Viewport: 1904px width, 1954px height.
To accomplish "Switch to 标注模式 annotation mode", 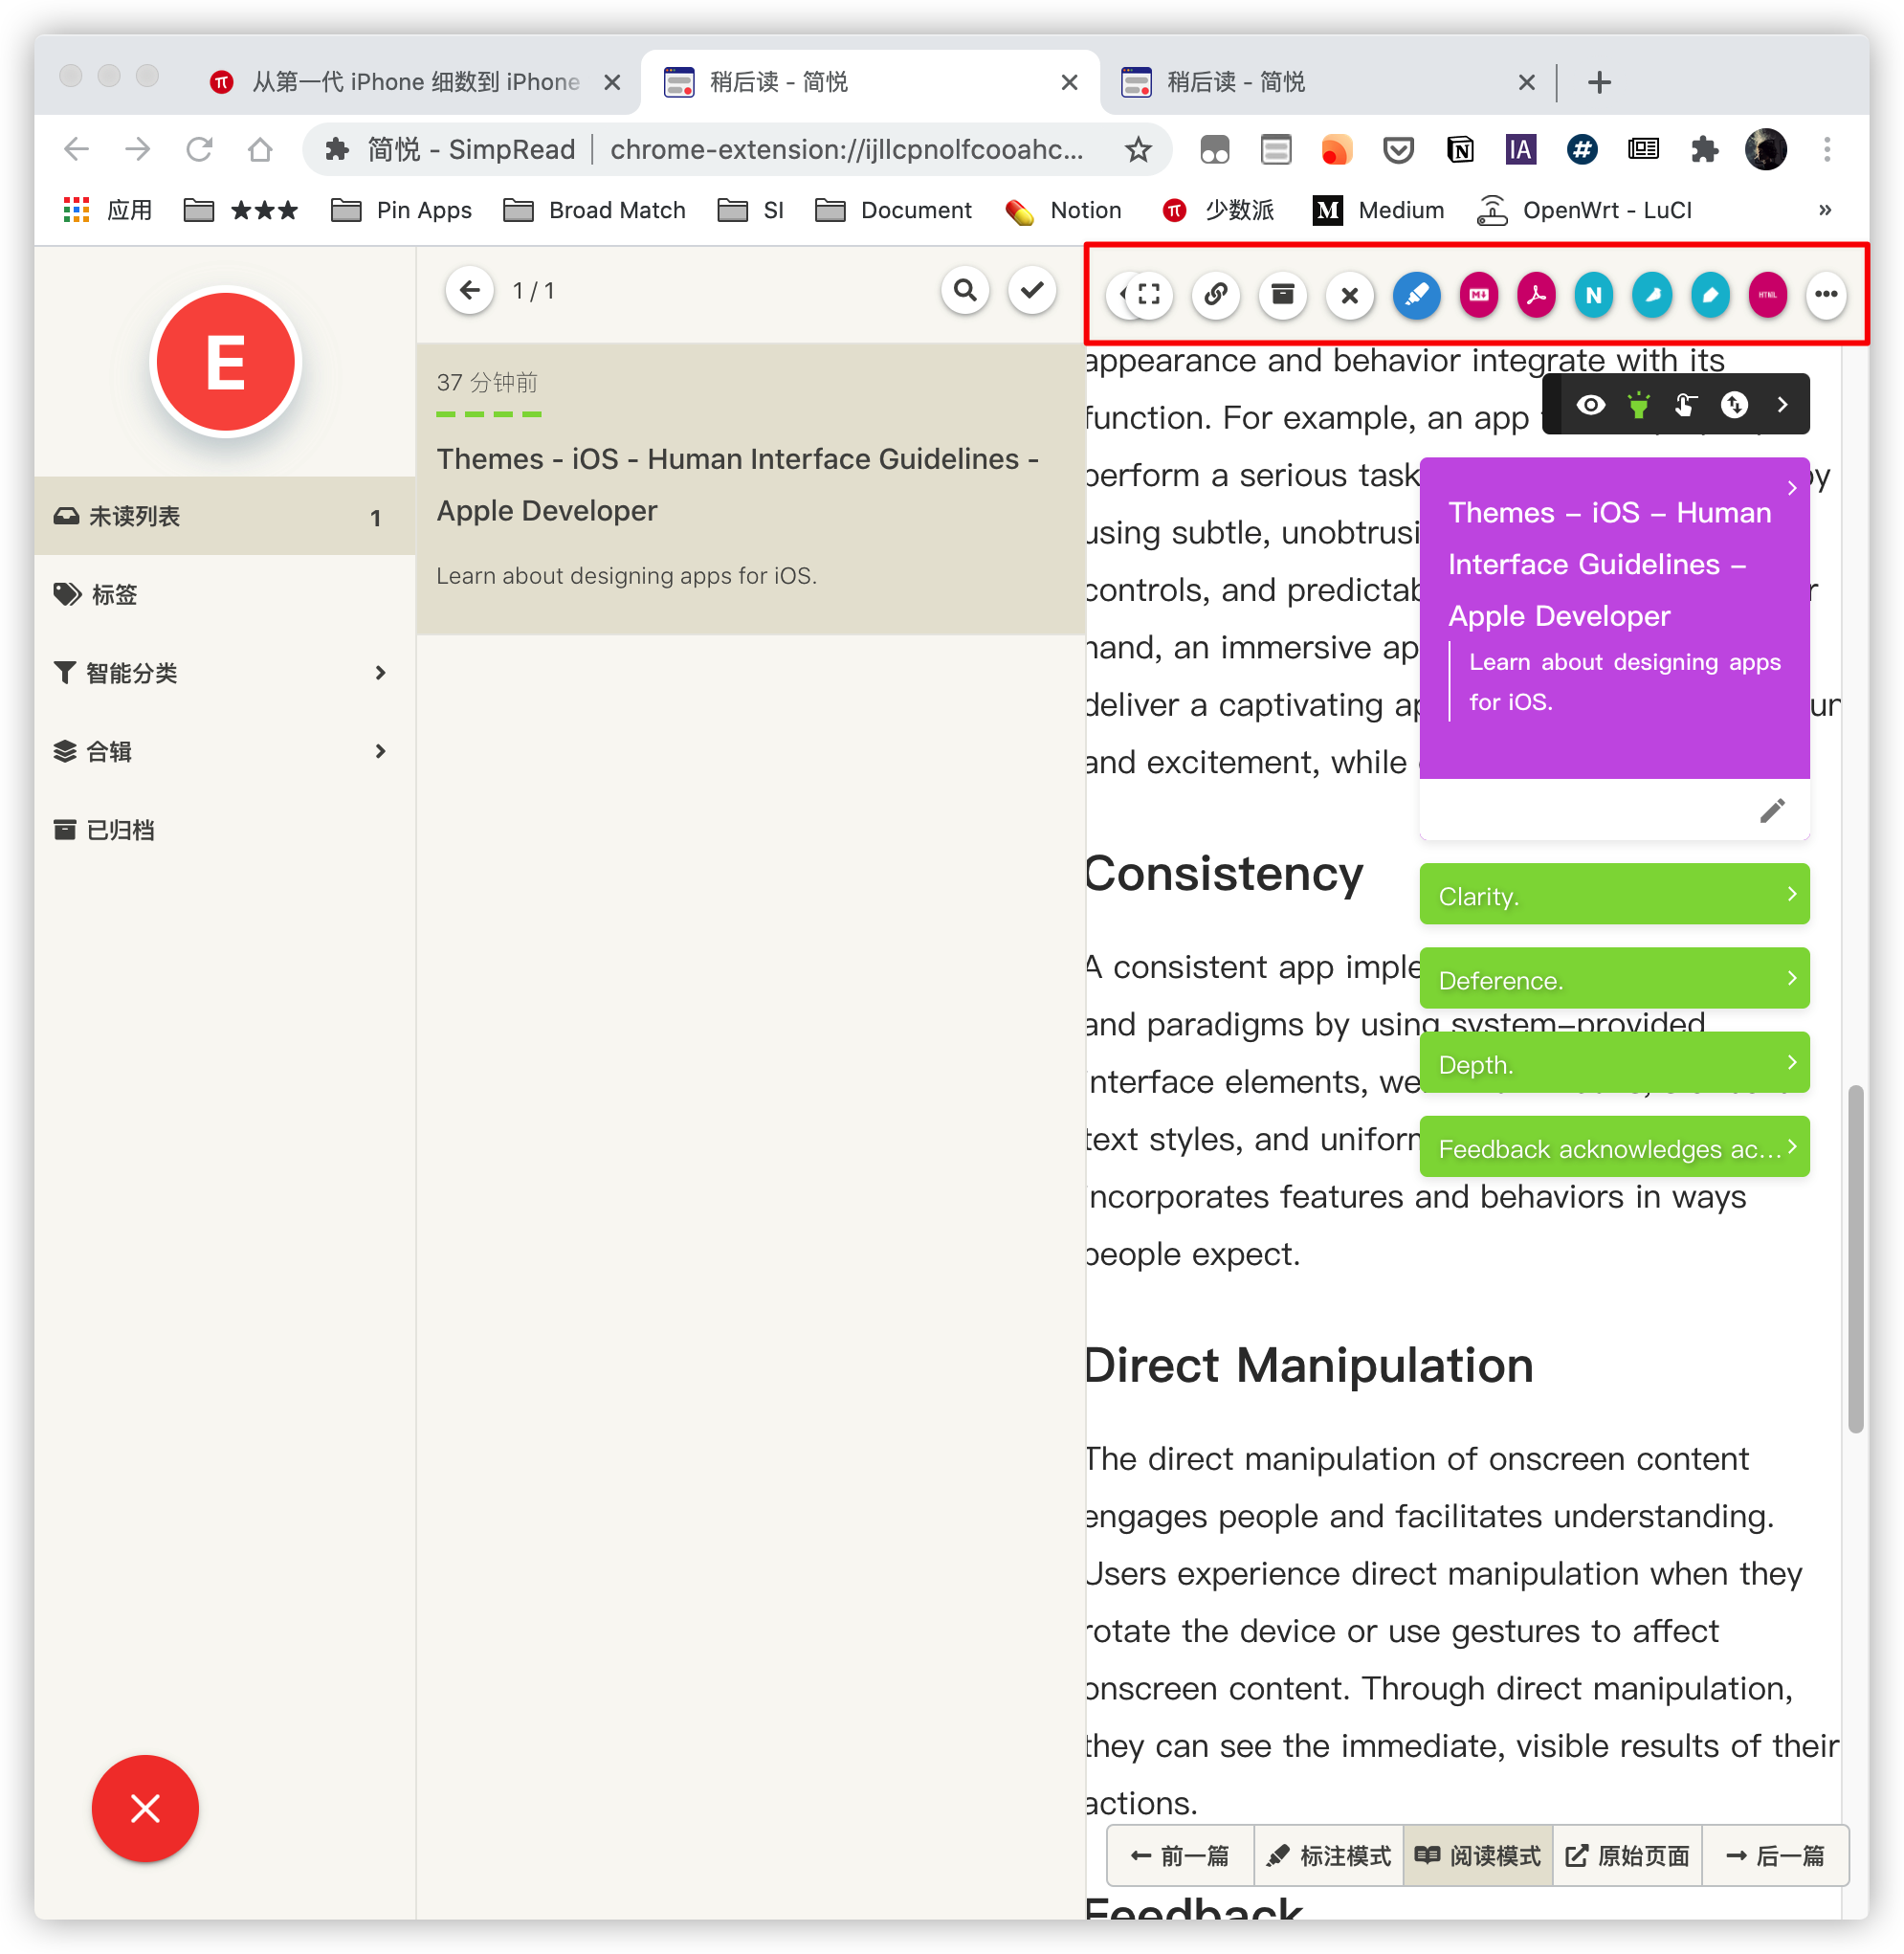I will pyautogui.click(x=1329, y=1856).
